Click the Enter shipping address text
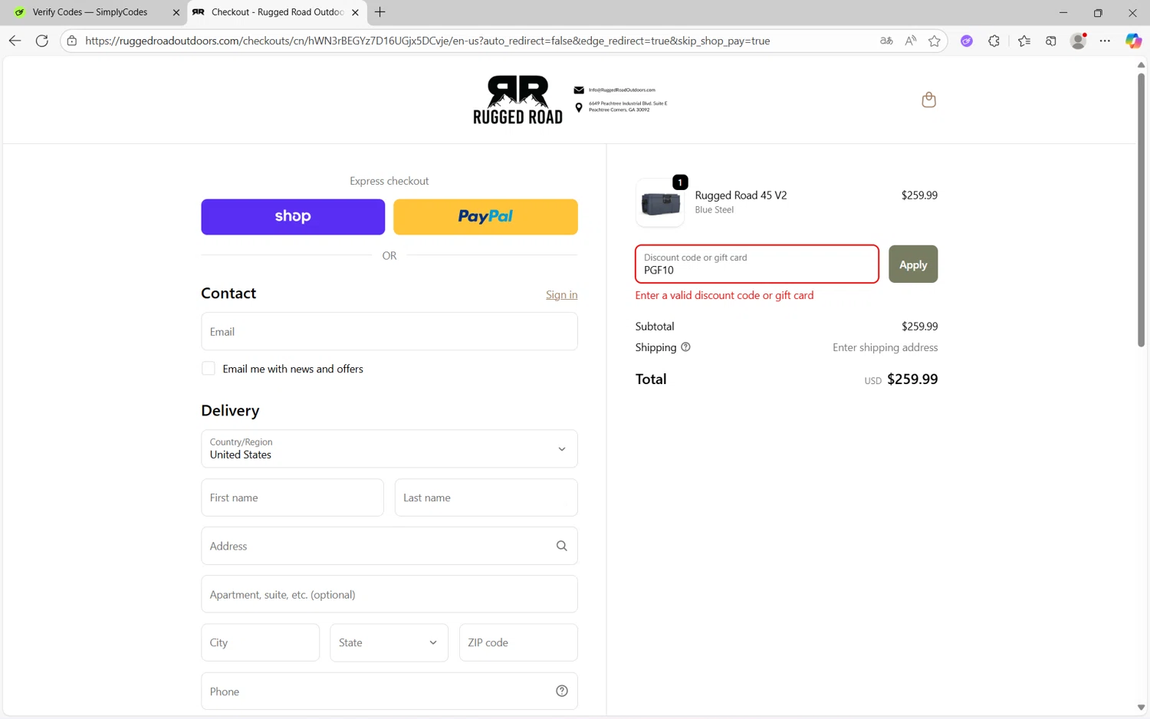This screenshot has width=1150, height=719. point(886,347)
